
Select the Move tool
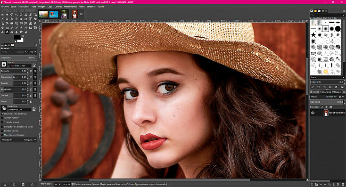tap(16, 19)
